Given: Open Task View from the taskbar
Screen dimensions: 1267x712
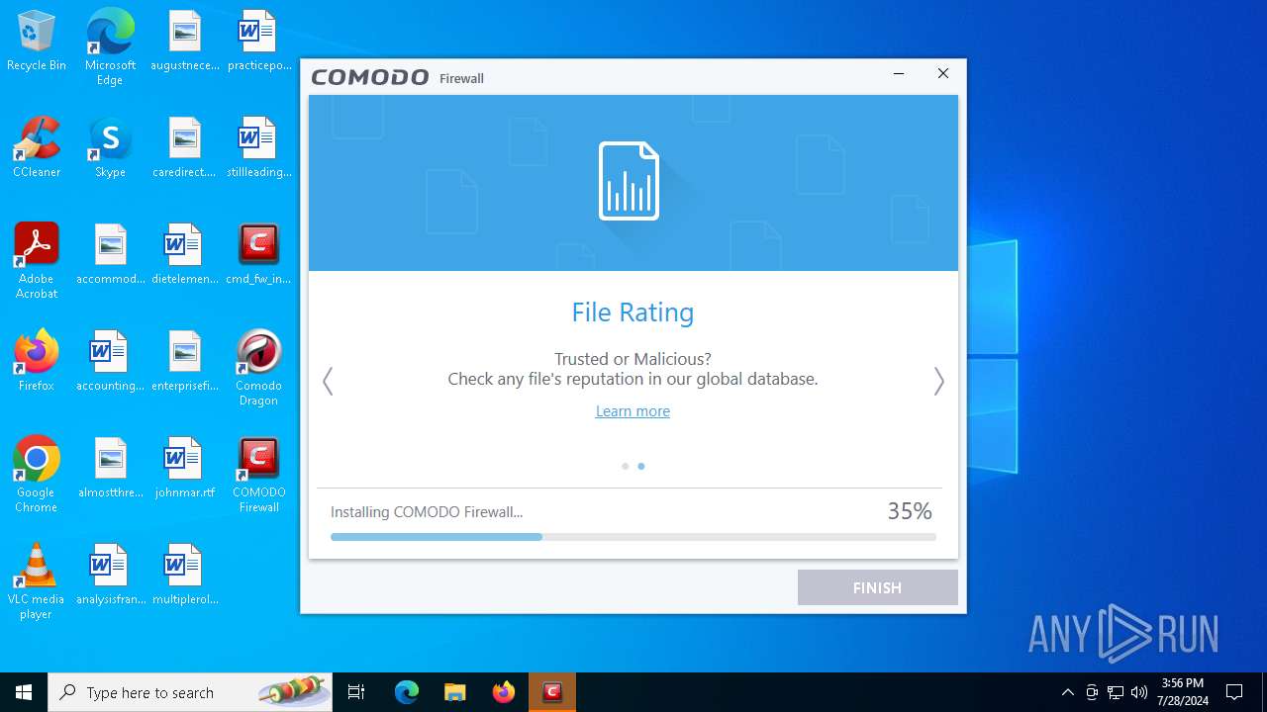Looking at the screenshot, I should click(x=356, y=692).
